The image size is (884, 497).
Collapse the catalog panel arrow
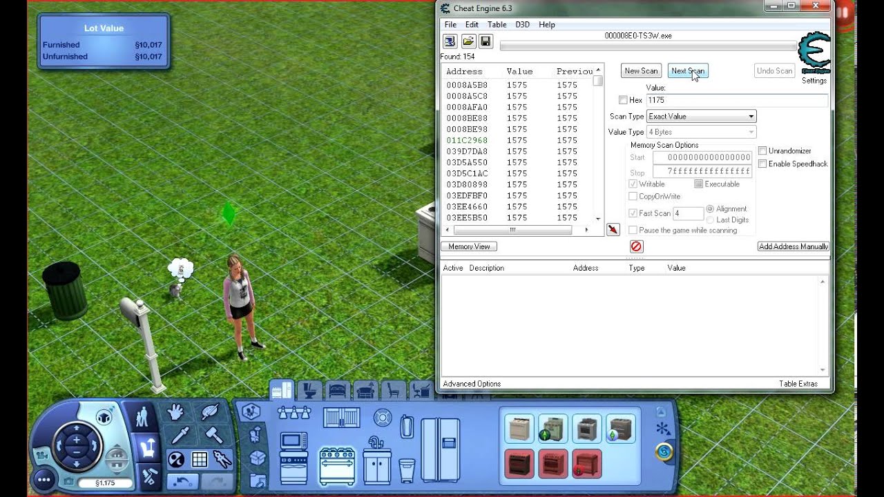[x=661, y=412]
